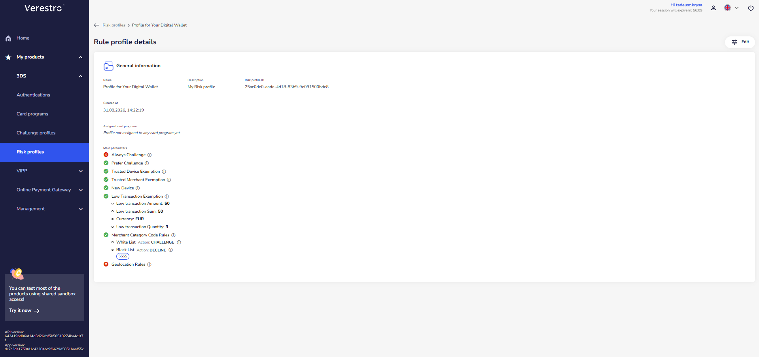Click Try it now sandbox link
The width and height of the screenshot is (759, 357).
tap(24, 311)
